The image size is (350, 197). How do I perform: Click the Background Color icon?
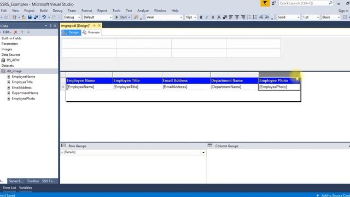pos(225,17)
